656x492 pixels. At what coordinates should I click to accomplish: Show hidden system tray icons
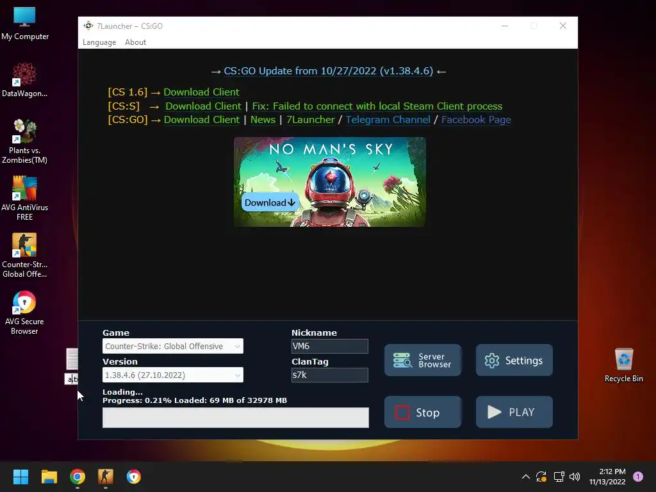tap(525, 477)
